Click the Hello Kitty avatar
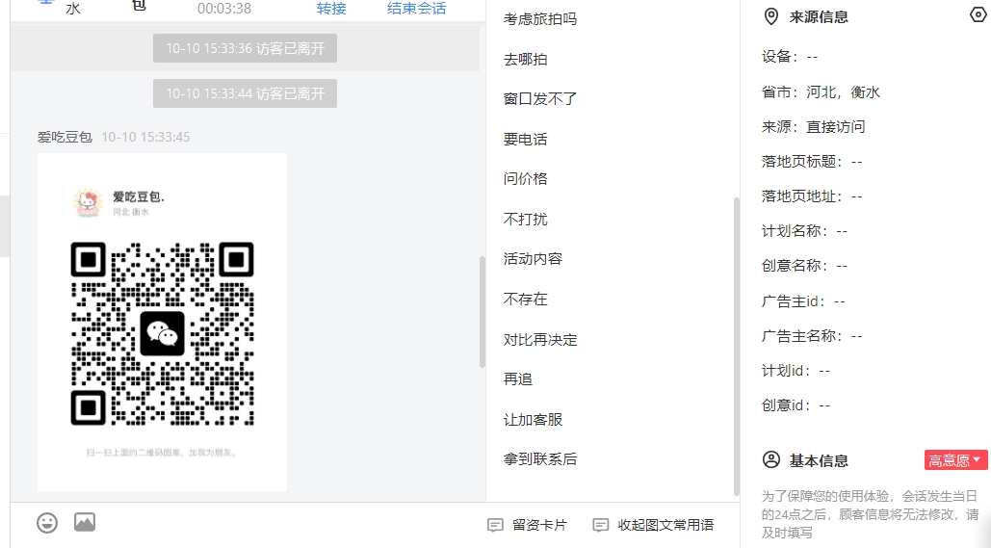 coord(88,203)
